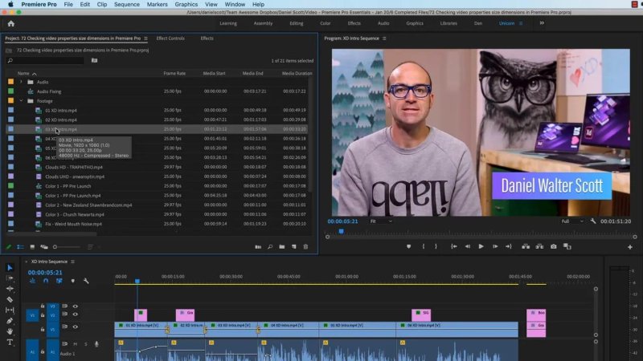The image size is (643, 361).
Task: Click Go to Out point button
Action: coord(509,246)
